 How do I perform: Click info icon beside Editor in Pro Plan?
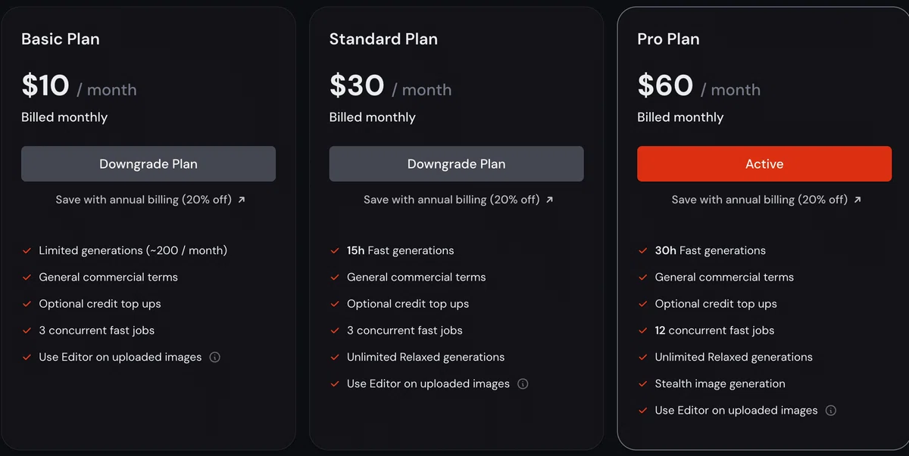[831, 411]
